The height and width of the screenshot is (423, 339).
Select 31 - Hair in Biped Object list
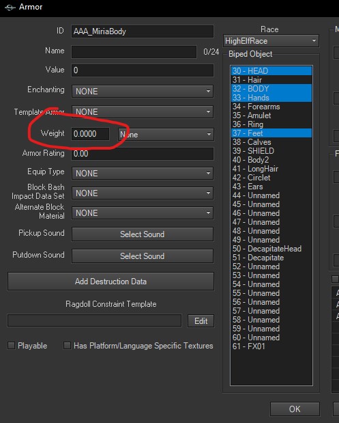[271, 80]
